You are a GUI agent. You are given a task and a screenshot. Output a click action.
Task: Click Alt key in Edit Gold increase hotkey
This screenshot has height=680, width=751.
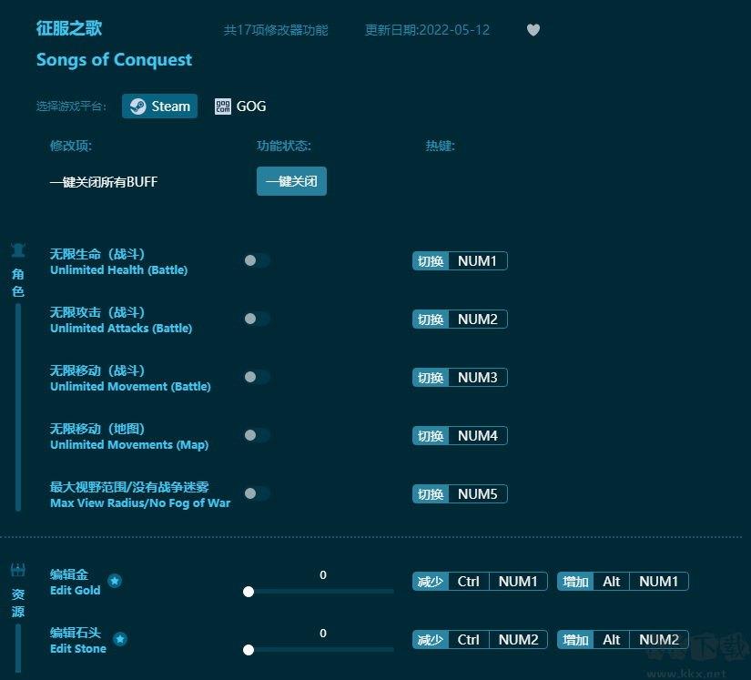click(x=611, y=582)
